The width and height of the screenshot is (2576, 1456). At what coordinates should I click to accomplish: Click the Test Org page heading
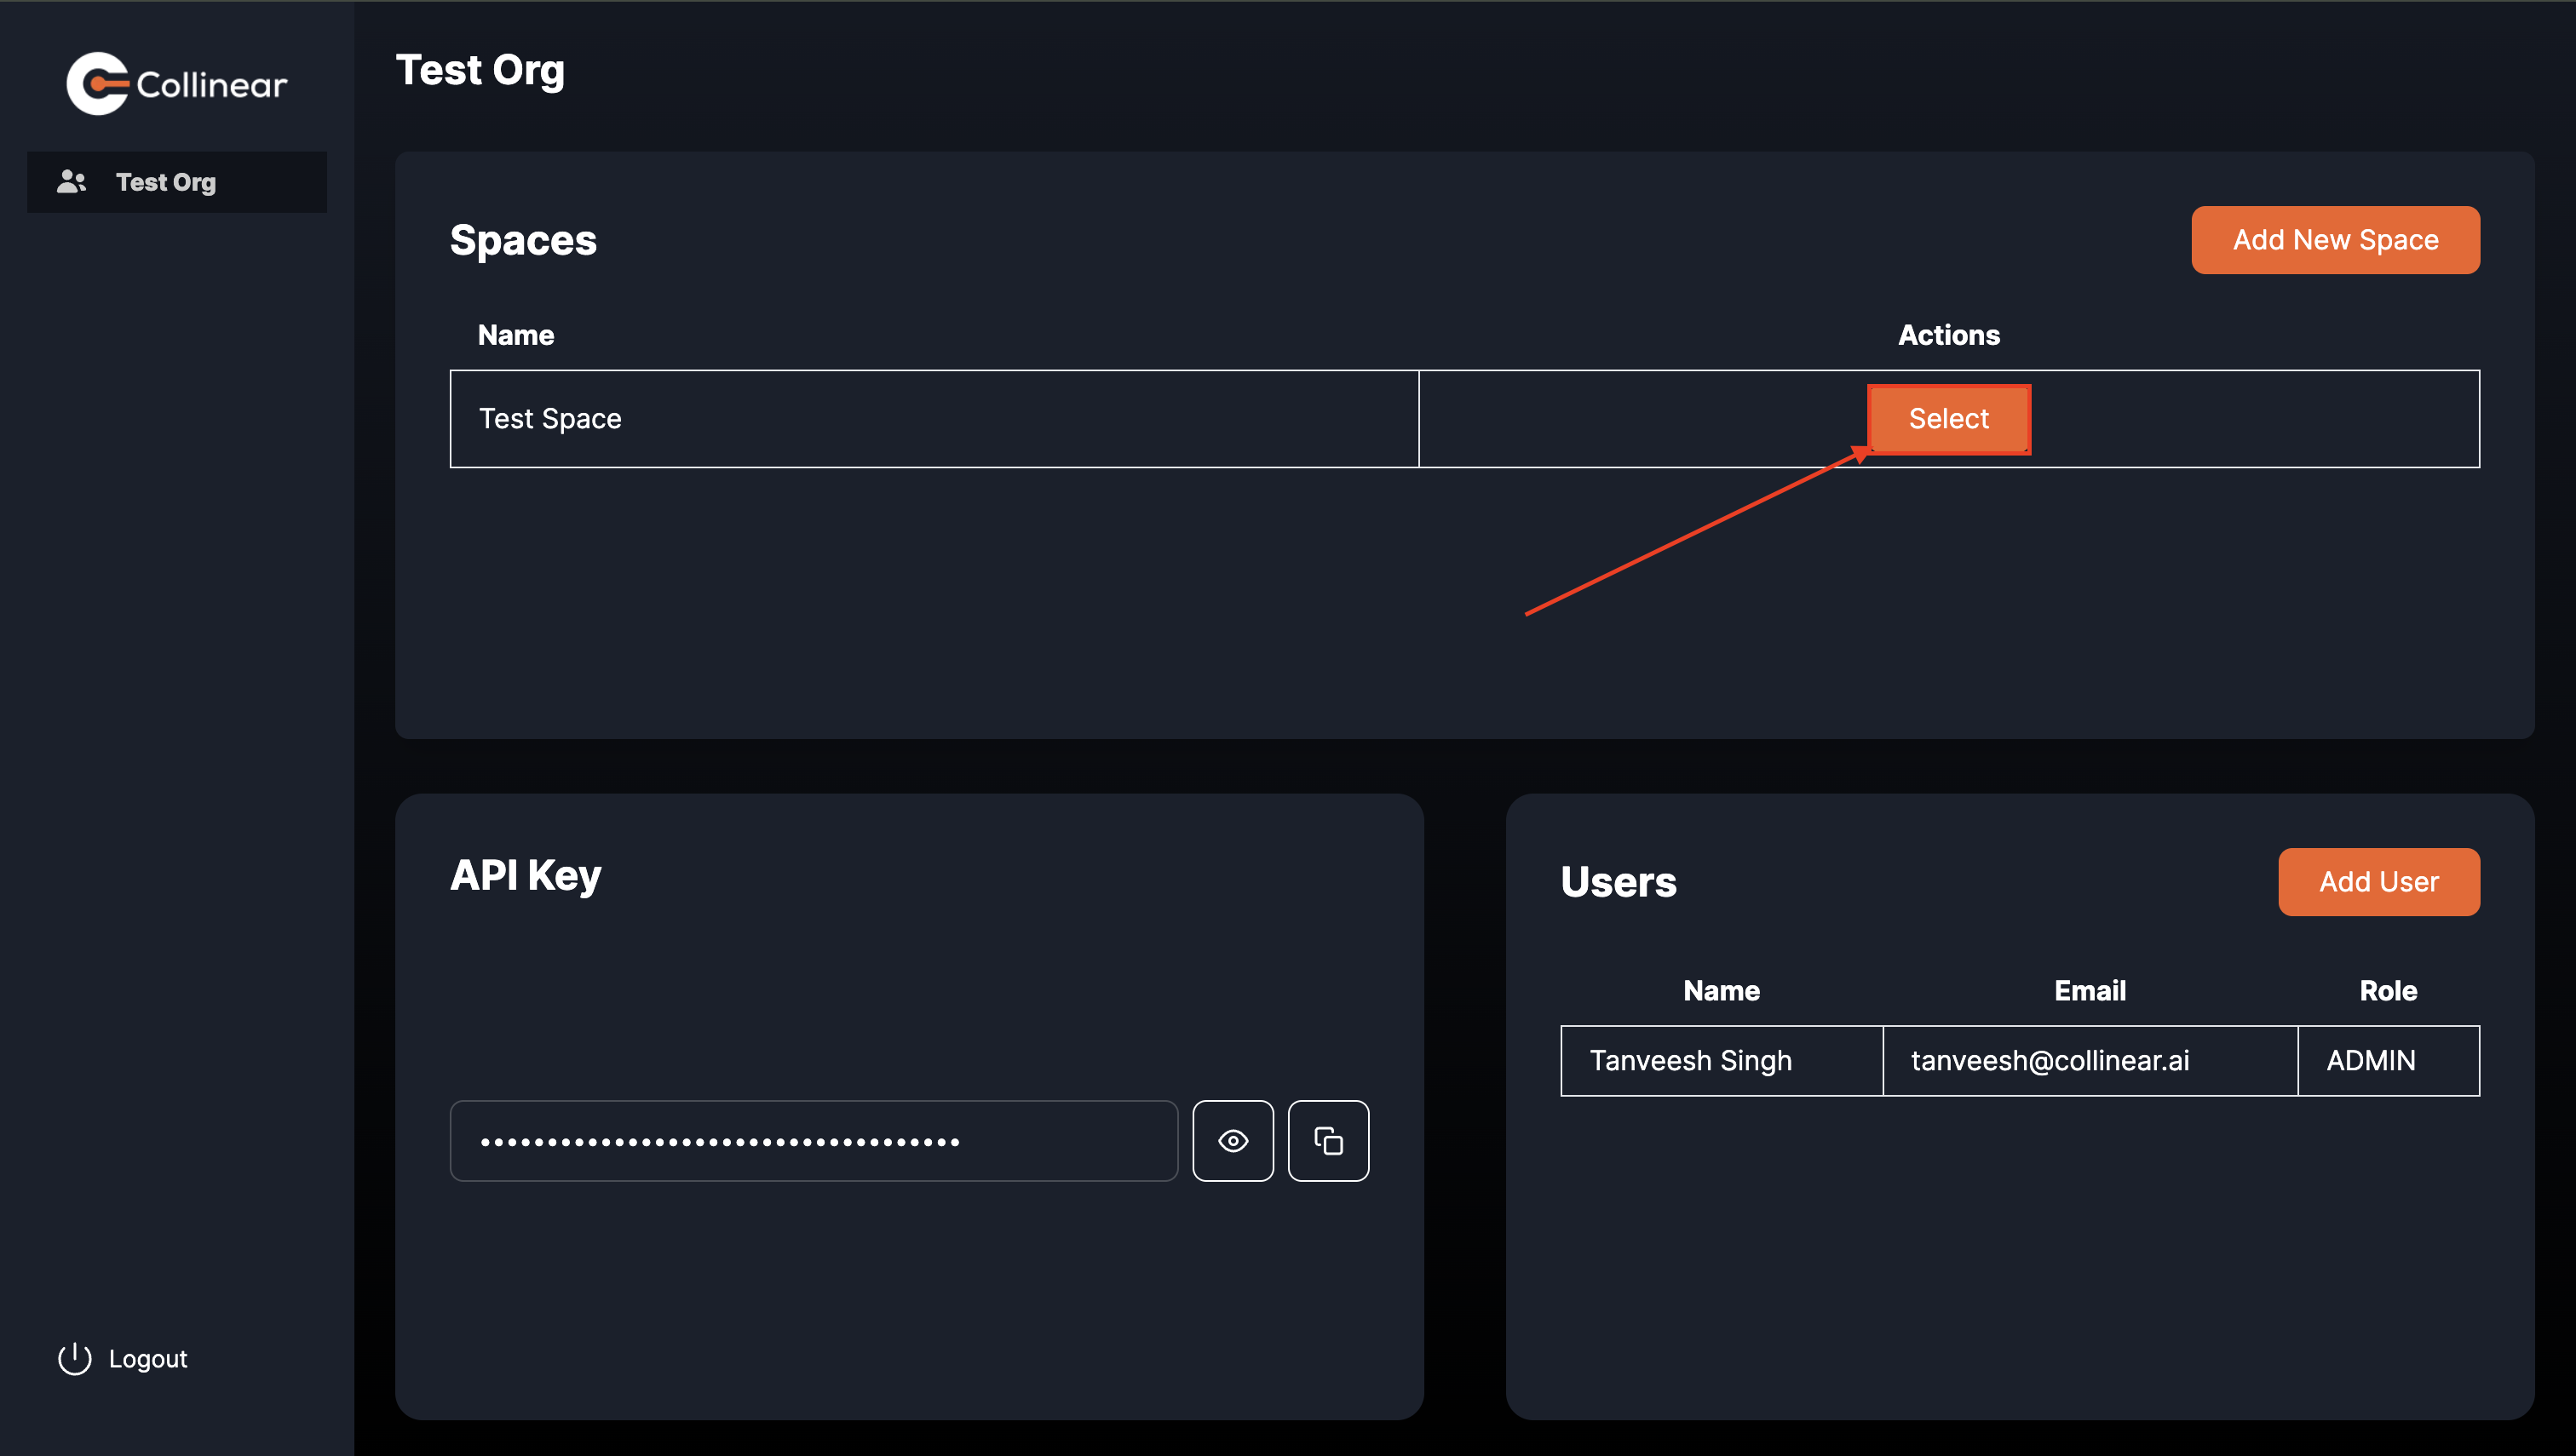480,71
